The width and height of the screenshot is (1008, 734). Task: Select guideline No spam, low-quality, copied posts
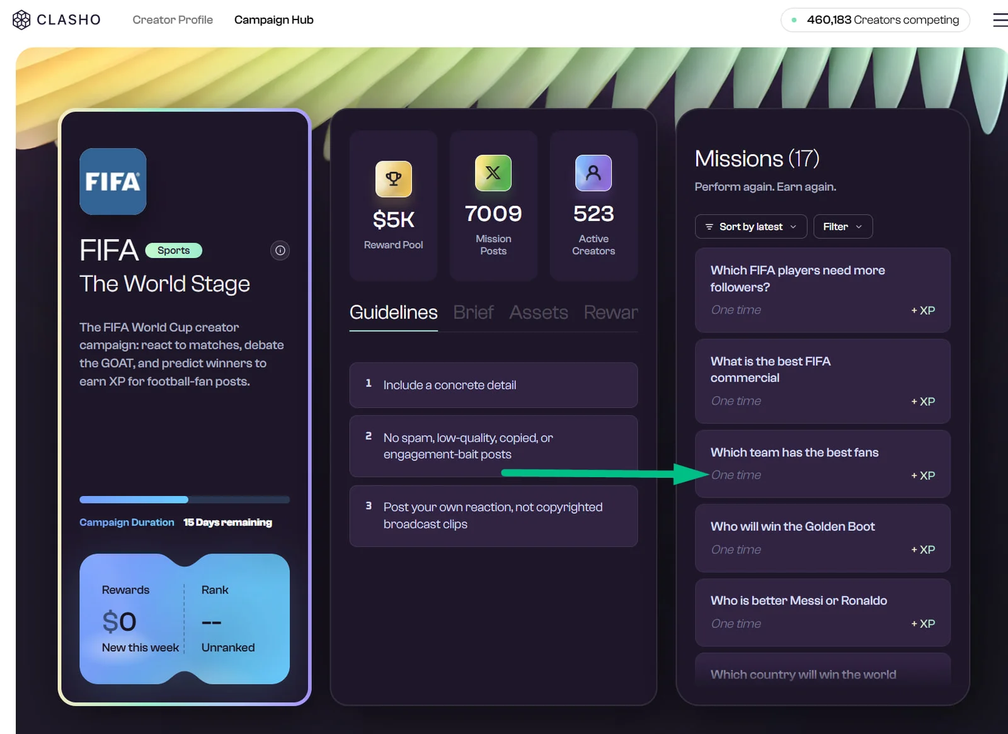pyautogui.click(x=493, y=446)
